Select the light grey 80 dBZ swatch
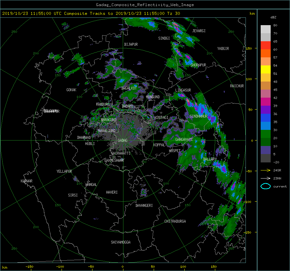Screen dimensions: 290x271 (266, 29)
